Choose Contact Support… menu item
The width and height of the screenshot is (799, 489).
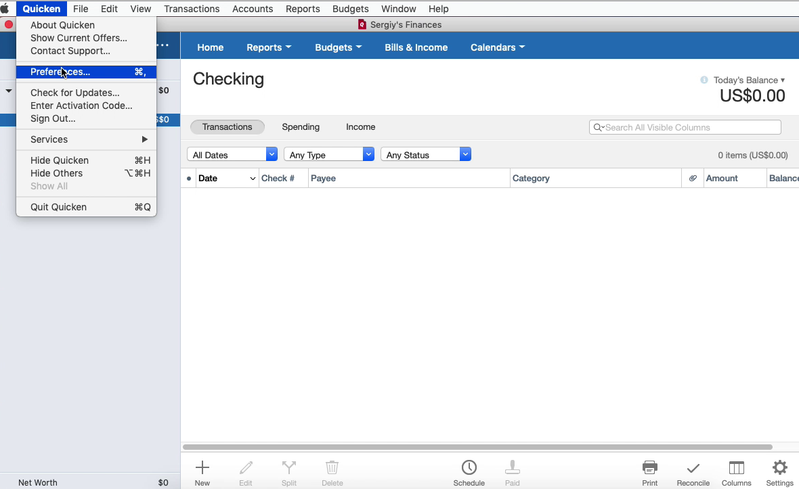click(87, 51)
